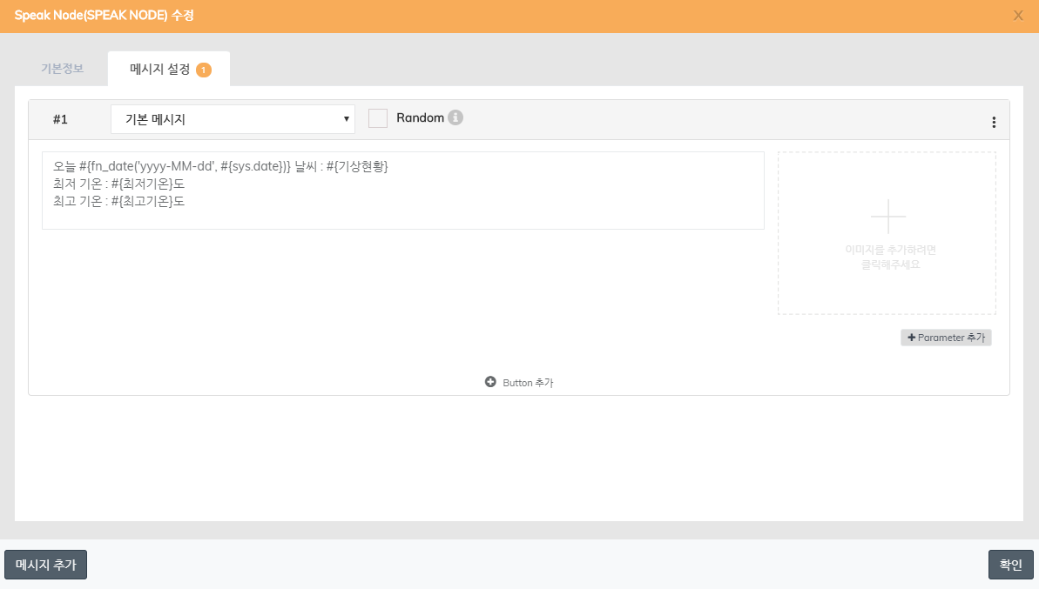Open the 기본 메시지 type dropdown

coord(233,119)
